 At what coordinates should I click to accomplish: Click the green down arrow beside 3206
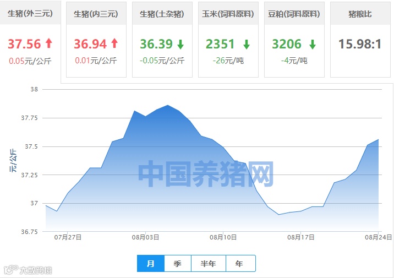pos(313,44)
